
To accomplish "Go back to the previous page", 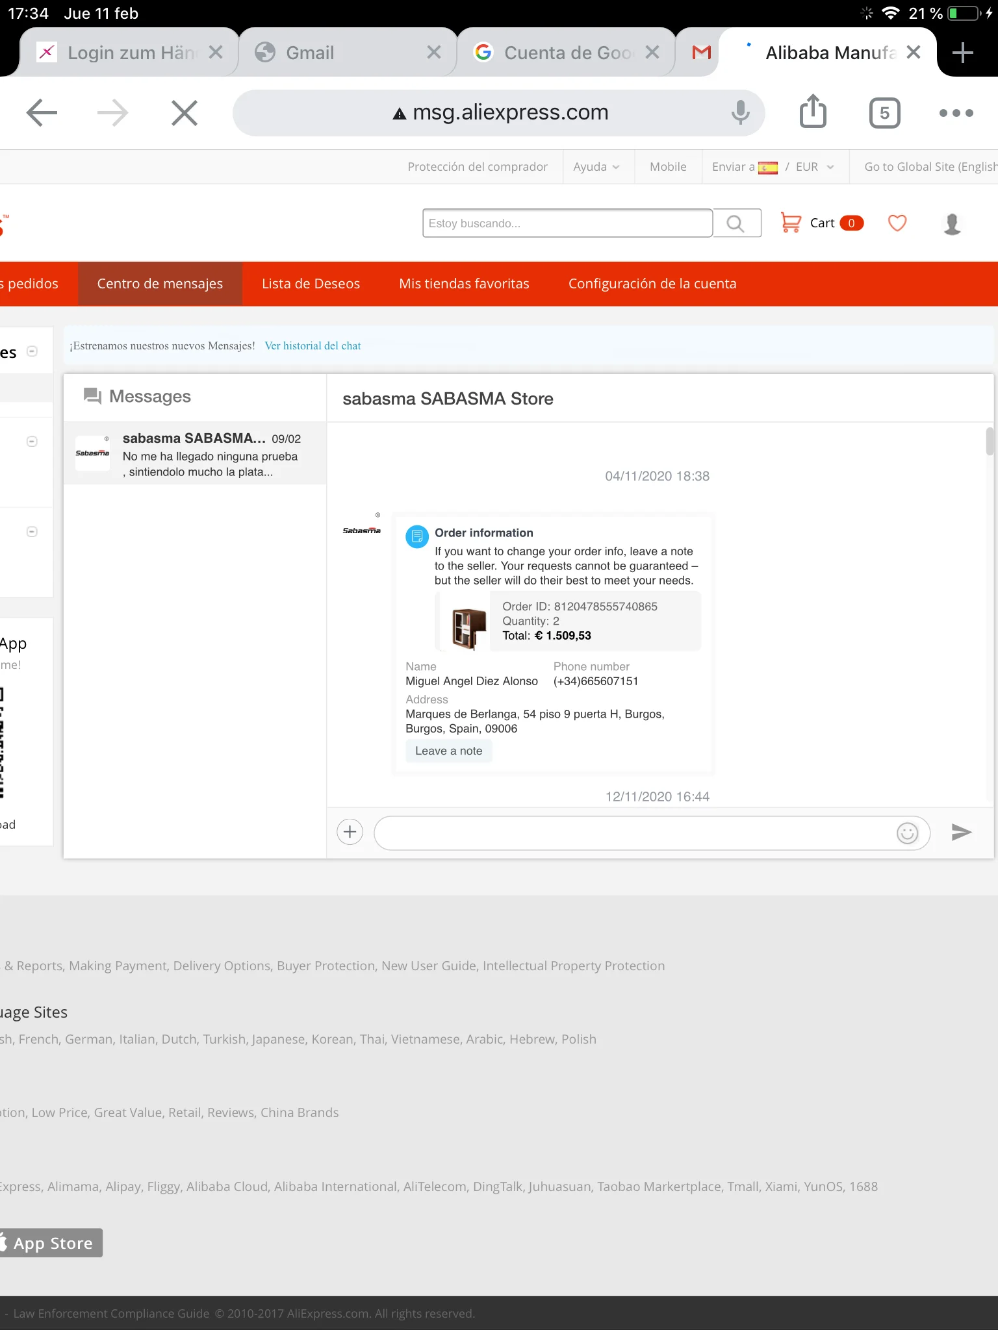I will point(42,113).
